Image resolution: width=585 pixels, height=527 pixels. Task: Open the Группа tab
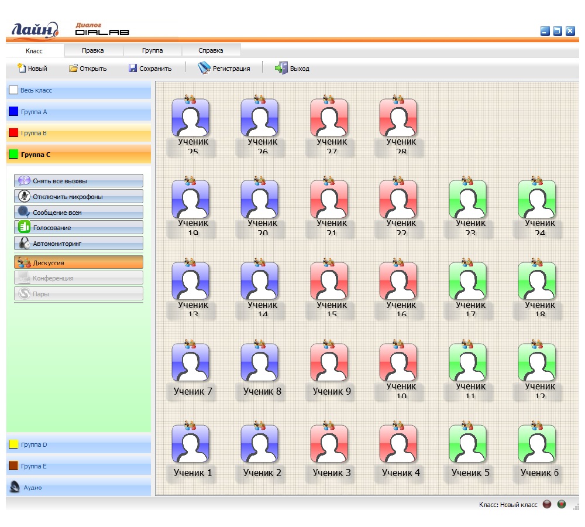152,50
